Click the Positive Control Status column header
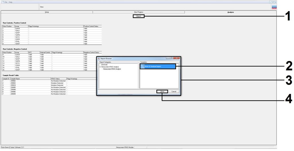 point(92,26)
